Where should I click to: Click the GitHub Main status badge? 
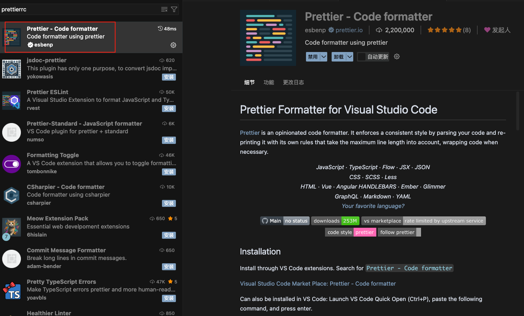(x=285, y=221)
